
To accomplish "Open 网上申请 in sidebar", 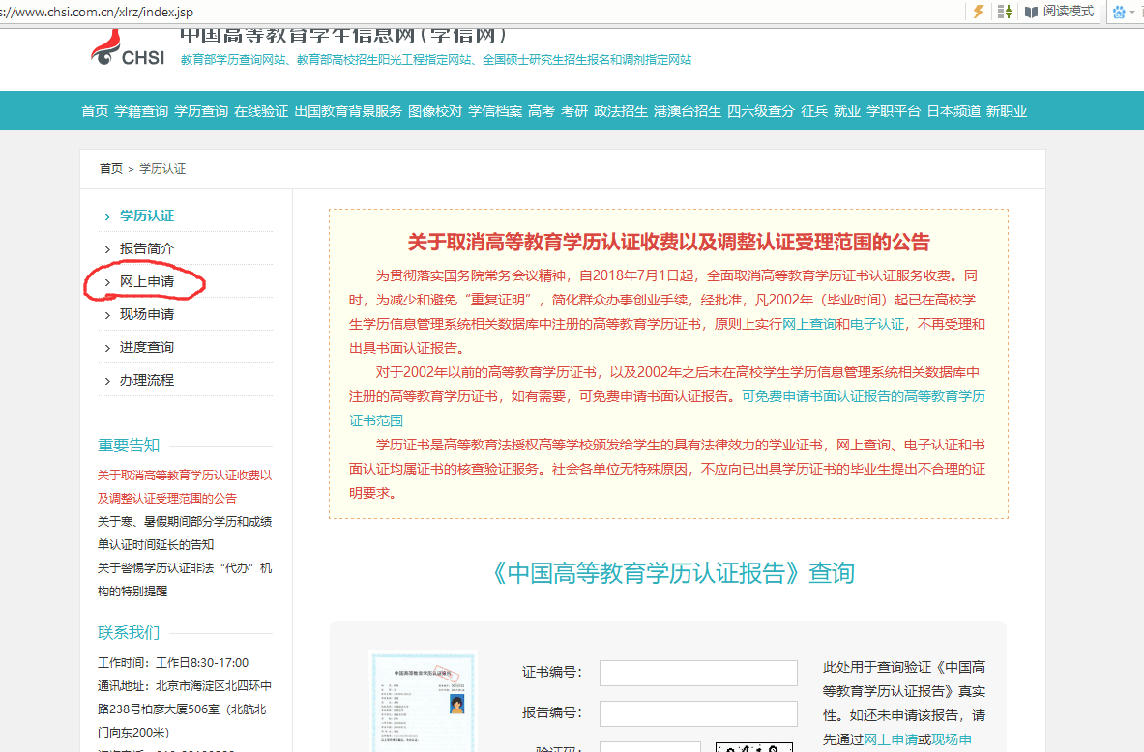I will coord(147,281).
